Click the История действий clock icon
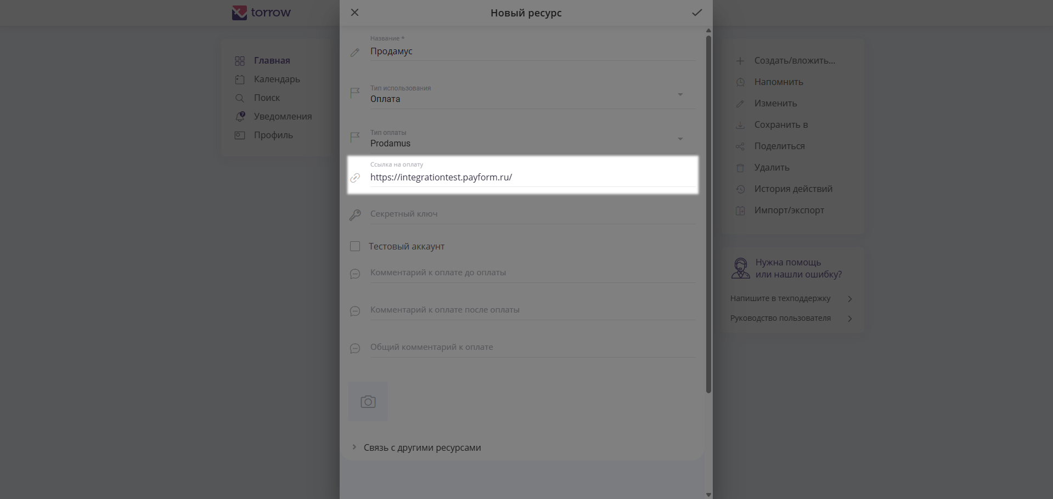 [x=740, y=189]
